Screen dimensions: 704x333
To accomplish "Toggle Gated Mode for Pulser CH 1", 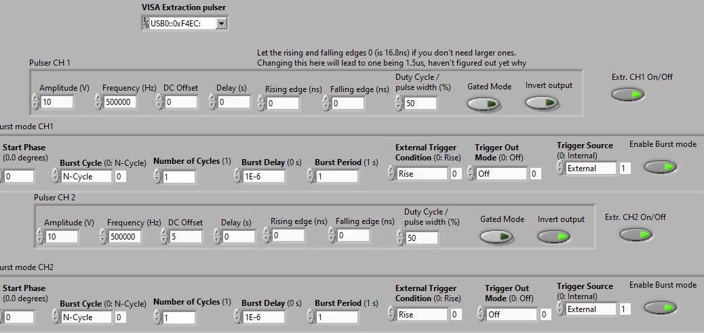I will tap(483, 104).
